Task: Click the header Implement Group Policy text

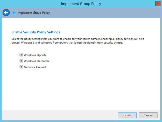Action: tap(34, 13)
